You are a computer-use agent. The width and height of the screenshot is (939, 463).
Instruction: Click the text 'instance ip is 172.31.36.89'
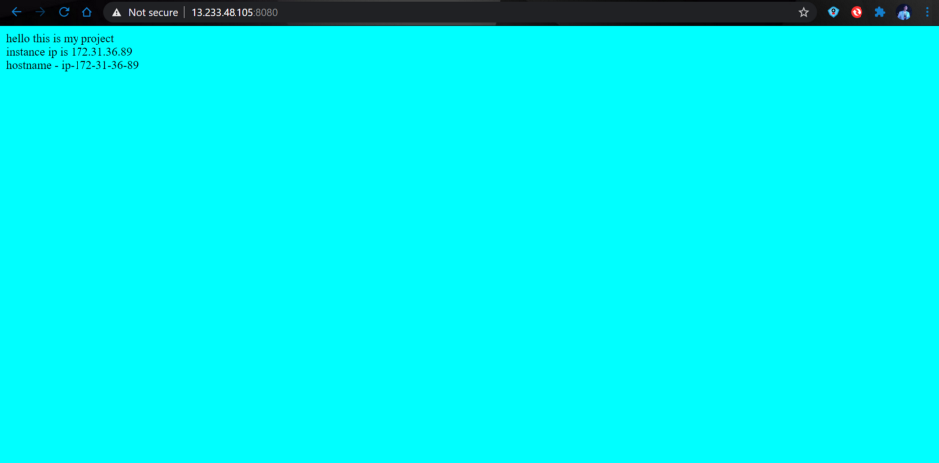70,52
